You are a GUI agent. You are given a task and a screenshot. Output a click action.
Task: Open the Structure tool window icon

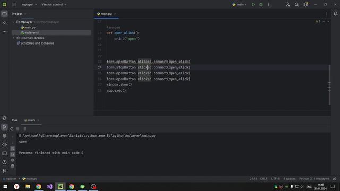click(4, 22)
